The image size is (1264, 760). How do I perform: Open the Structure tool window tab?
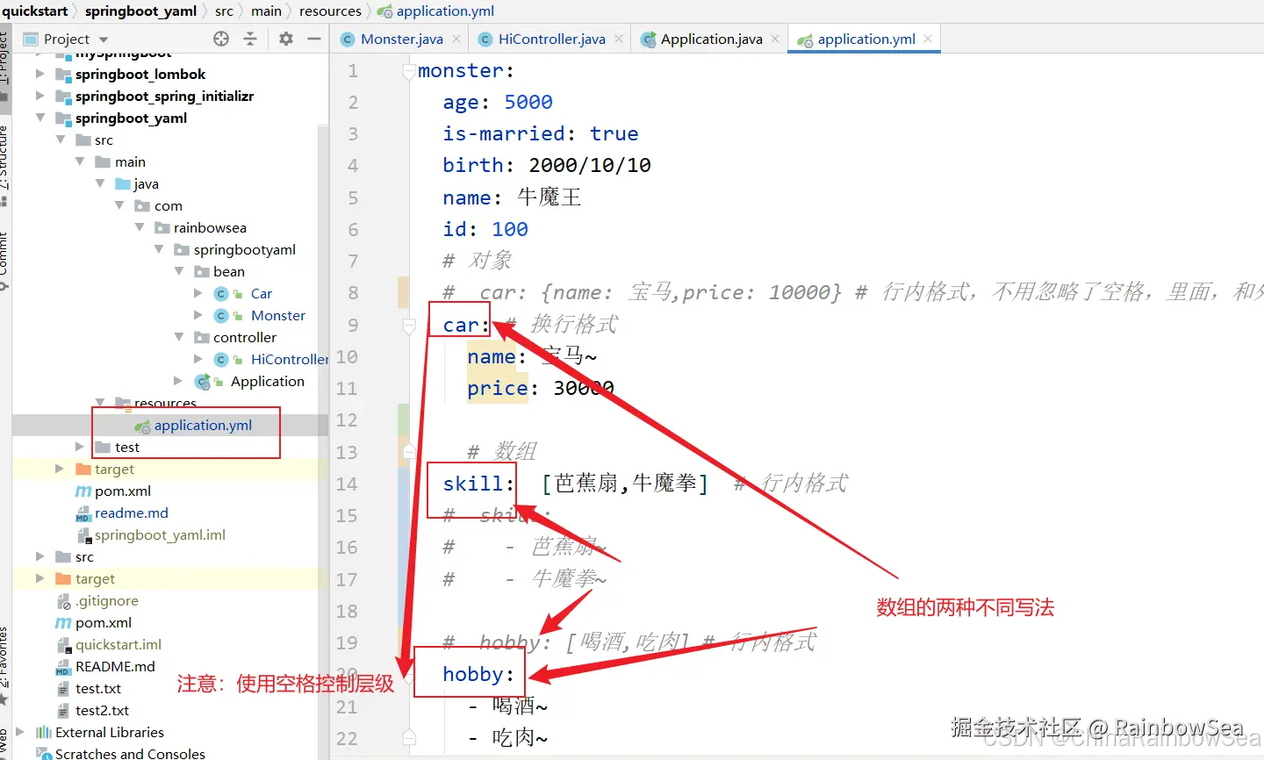coord(4,158)
